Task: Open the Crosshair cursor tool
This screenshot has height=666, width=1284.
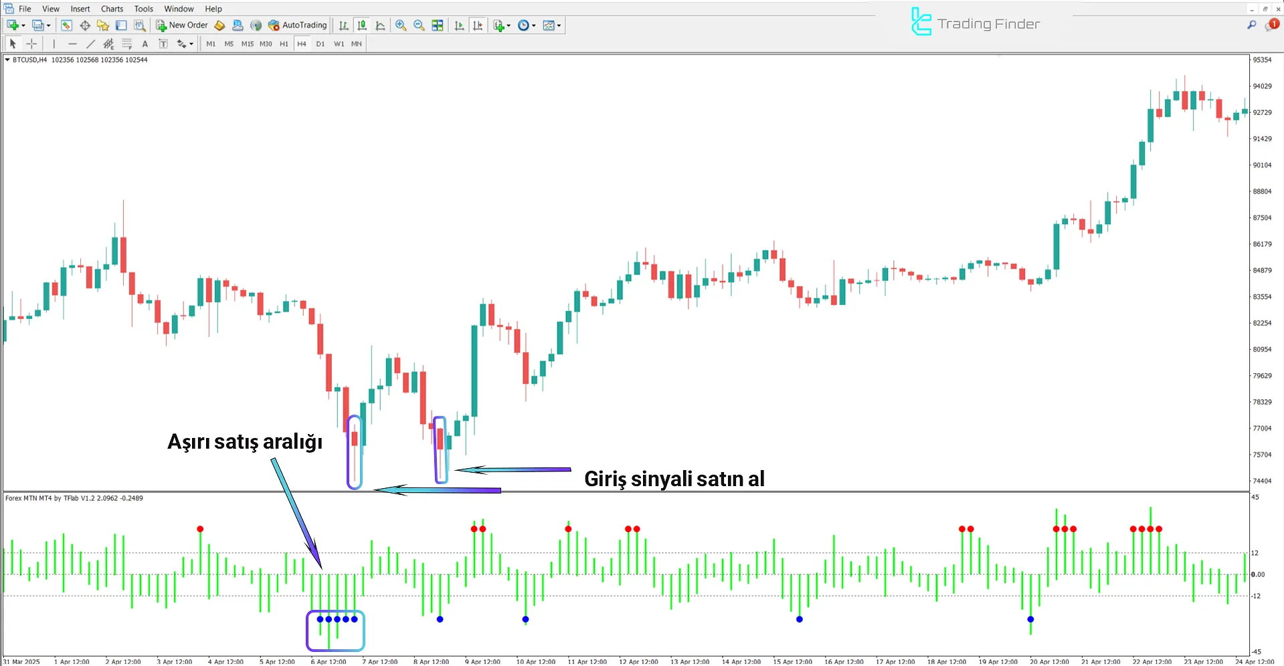Action: (31, 43)
